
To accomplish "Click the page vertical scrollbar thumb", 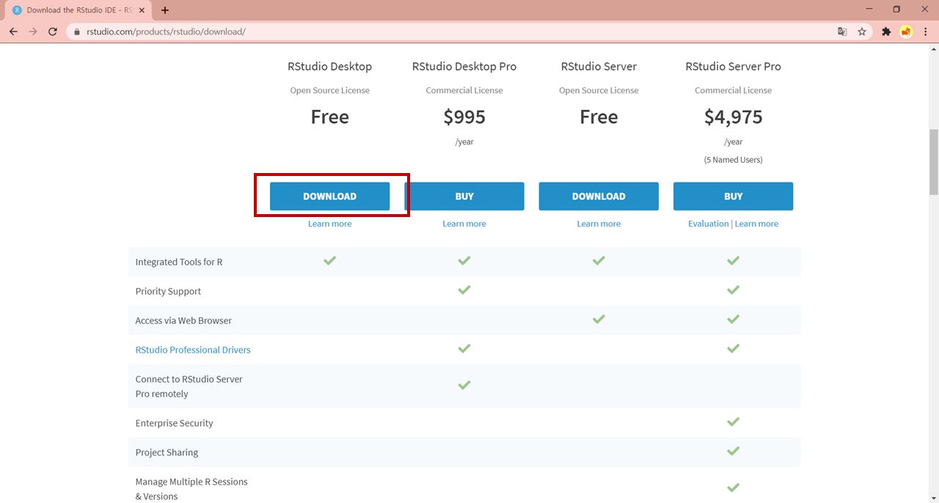I will (933, 161).
